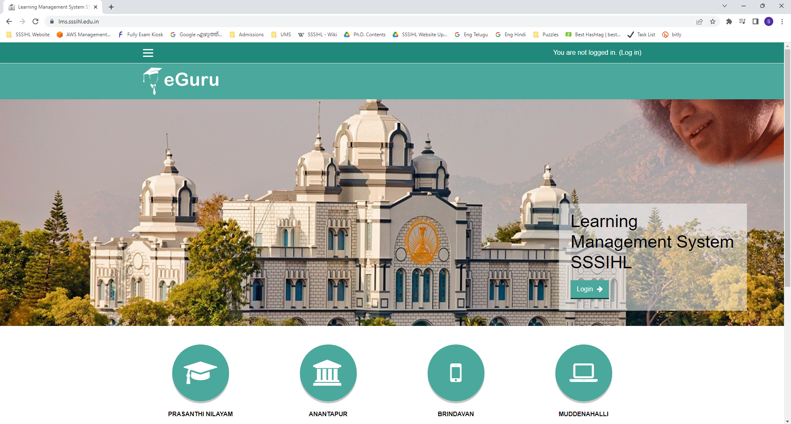Screen dimensions: 791x424
Task: Open the SSSIHL - Wiki bookmark
Action: click(318, 35)
